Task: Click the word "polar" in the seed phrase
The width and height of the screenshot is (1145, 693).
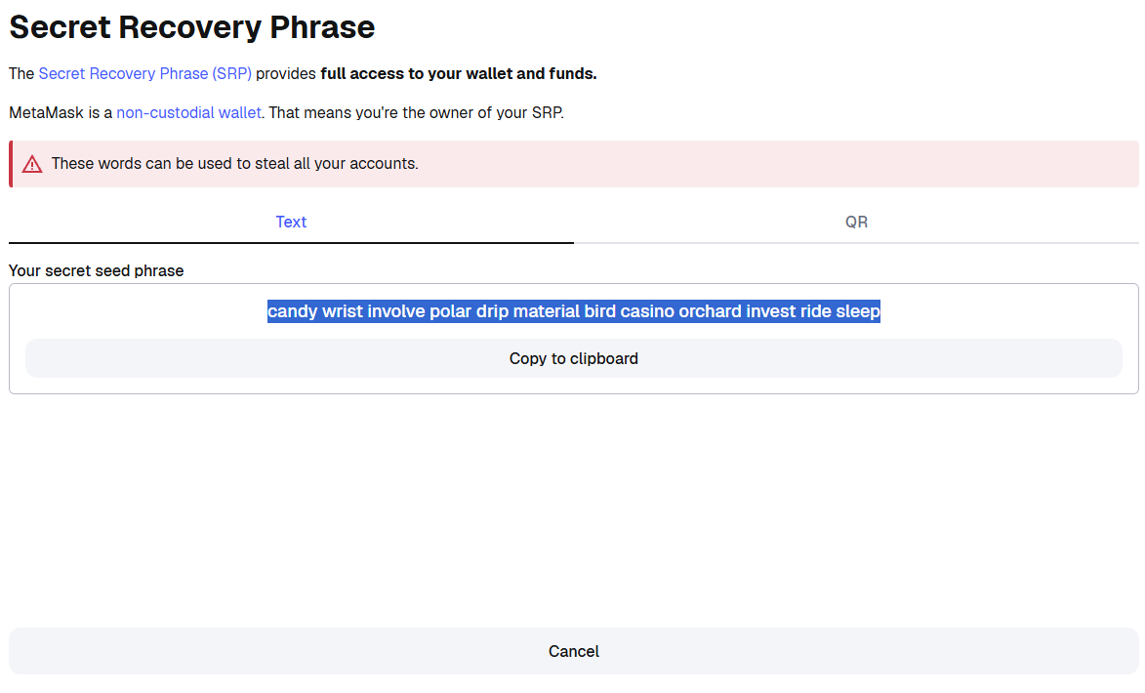Action: (450, 311)
